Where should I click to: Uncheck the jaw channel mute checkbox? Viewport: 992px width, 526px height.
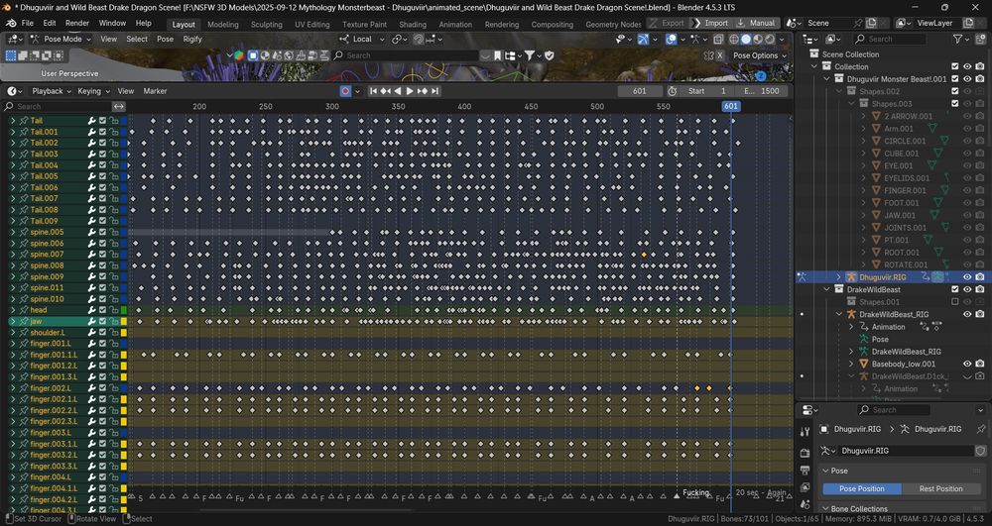point(102,321)
